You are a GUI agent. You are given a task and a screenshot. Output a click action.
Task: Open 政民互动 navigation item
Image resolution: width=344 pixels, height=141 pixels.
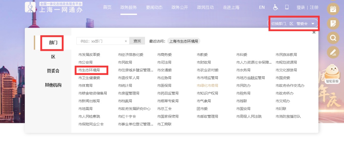205,7
